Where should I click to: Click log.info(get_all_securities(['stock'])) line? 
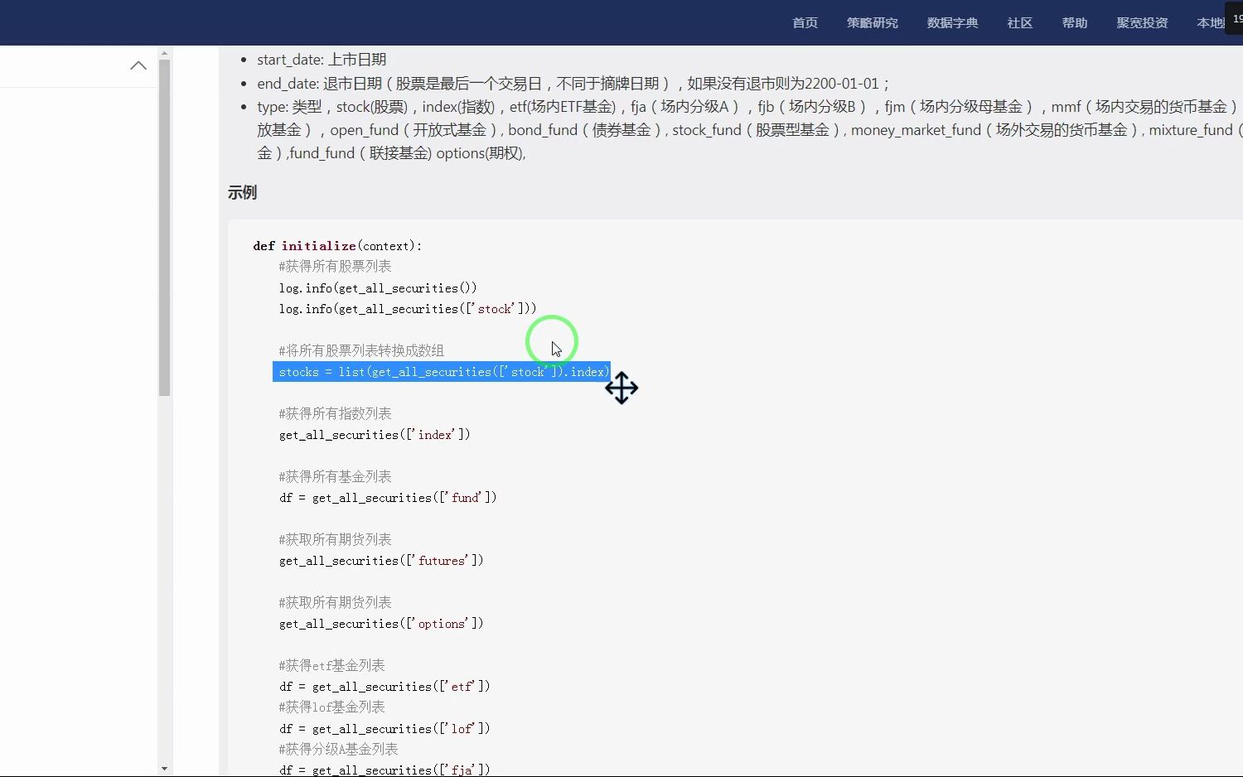408,309
